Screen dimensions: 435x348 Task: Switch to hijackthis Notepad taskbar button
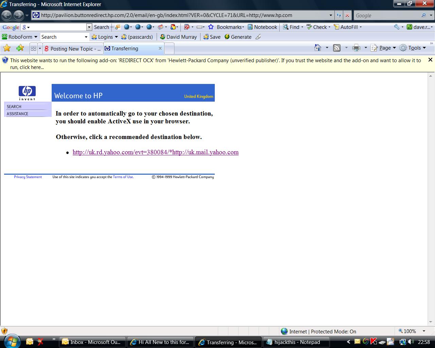pos(297,342)
